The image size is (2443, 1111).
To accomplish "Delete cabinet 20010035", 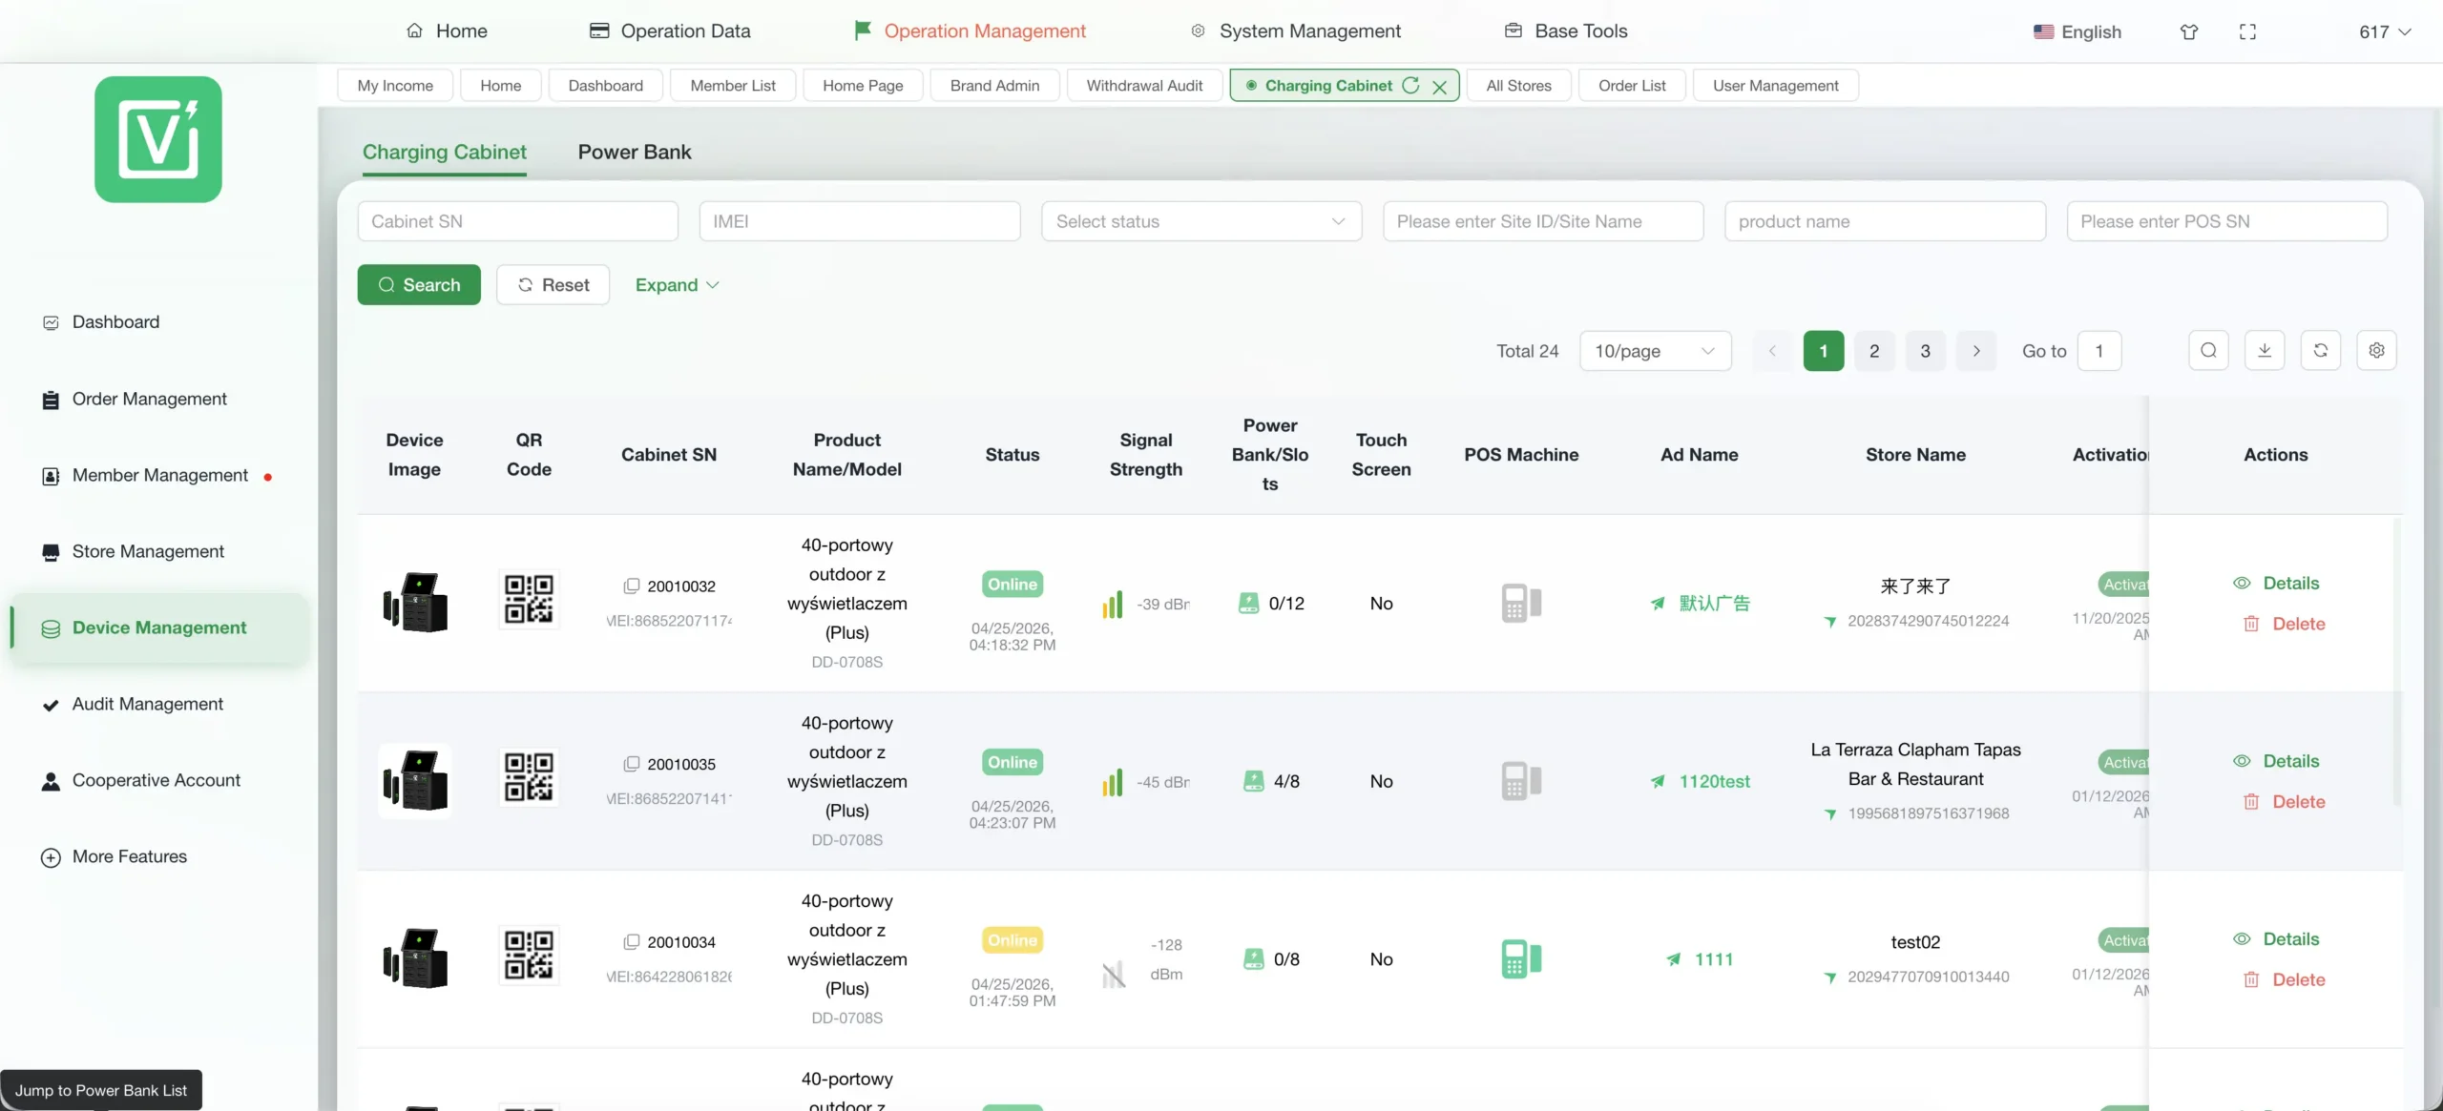I will coord(2283,801).
